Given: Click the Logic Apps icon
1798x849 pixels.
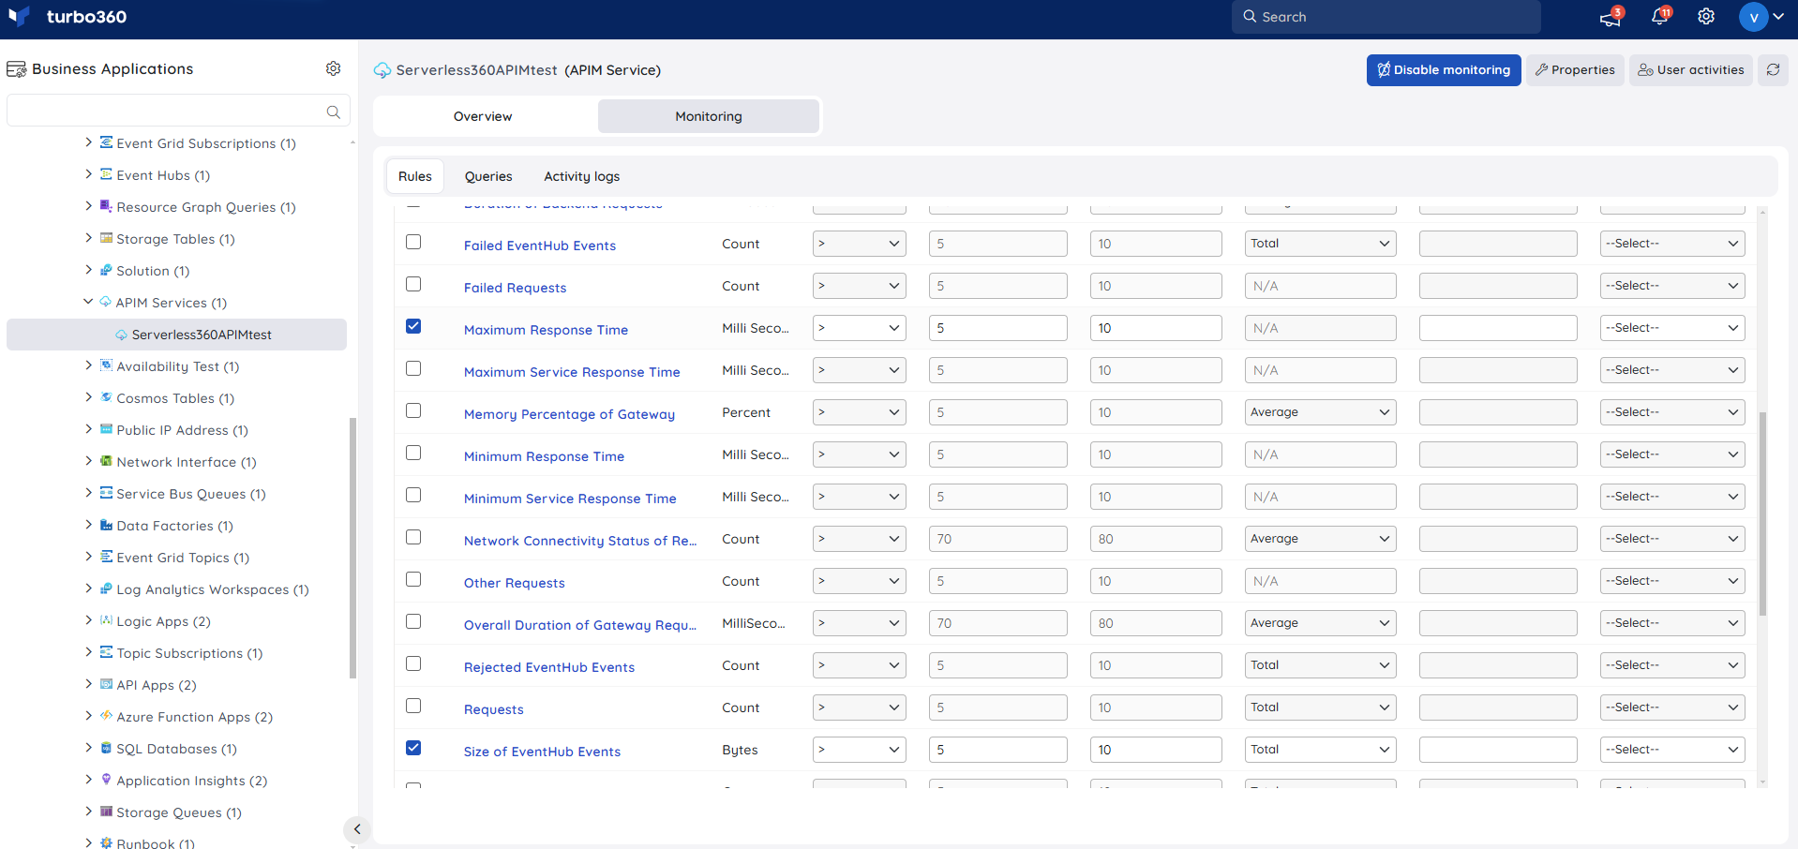Looking at the screenshot, I should pyautogui.click(x=106, y=620).
